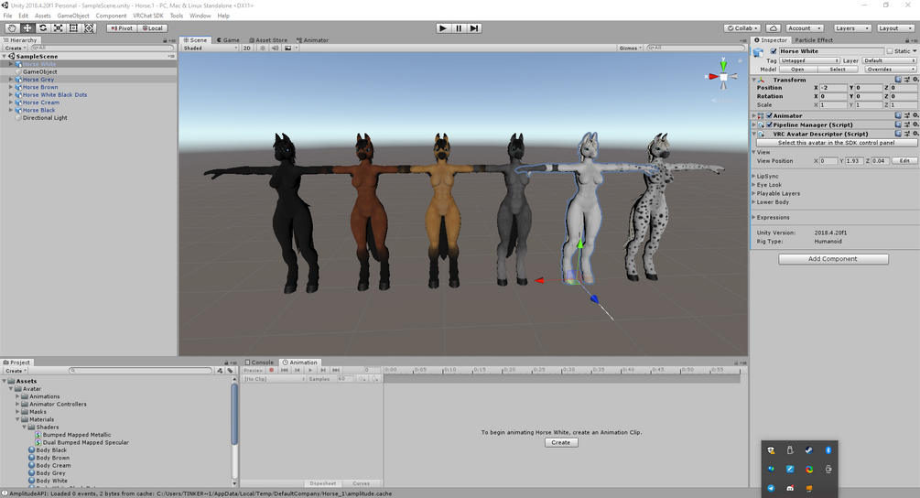Image resolution: width=920 pixels, height=498 pixels.
Task: Click the Play button
Action: pyautogui.click(x=443, y=28)
